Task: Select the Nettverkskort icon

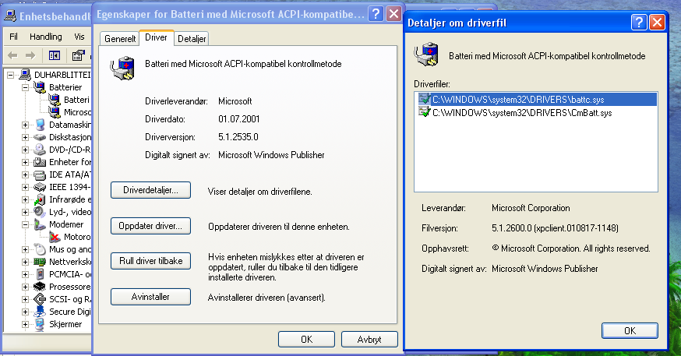Action: [40, 262]
